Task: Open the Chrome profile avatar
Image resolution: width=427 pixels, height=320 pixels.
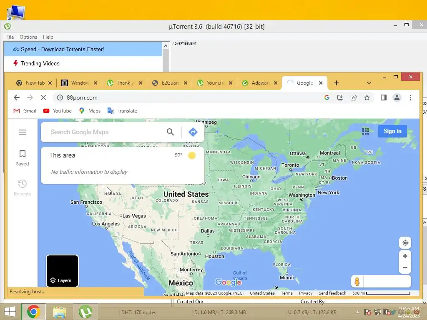Action: pyautogui.click(x=397, y=97)
